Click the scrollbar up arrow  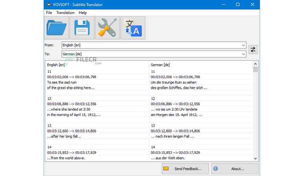point(255,64)
